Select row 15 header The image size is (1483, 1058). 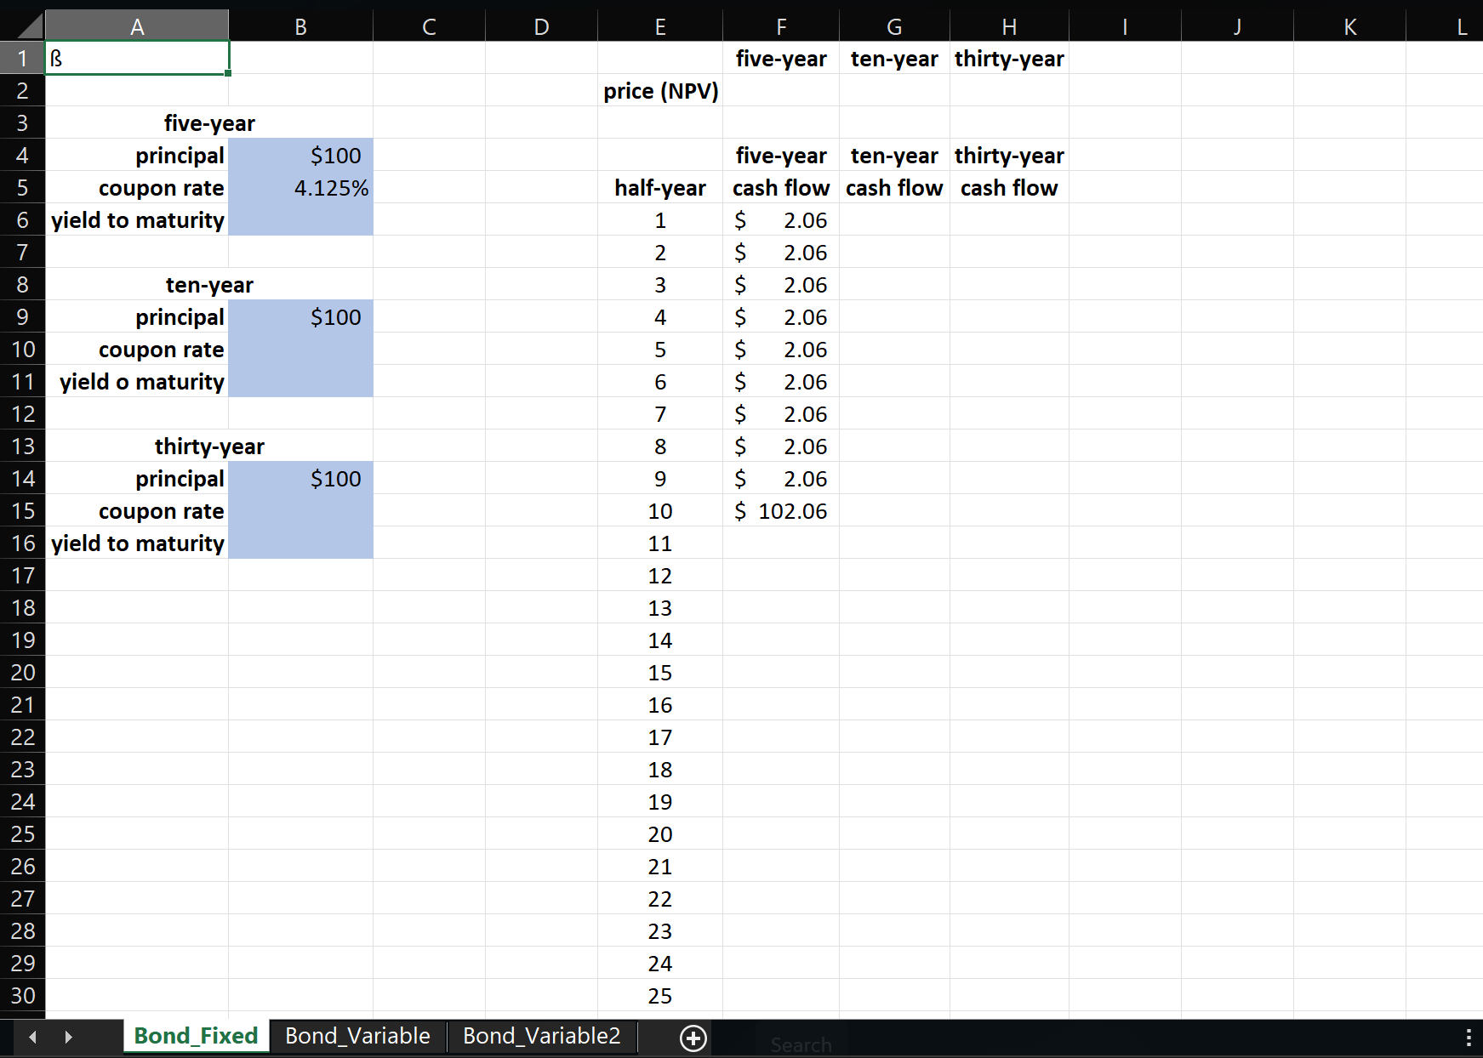[x=22, y=511]
